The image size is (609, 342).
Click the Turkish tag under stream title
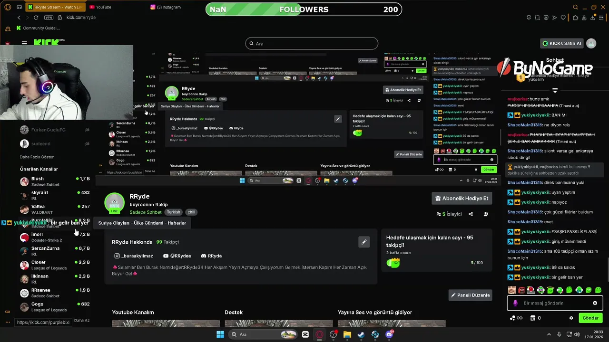click(x=173, y=212)
